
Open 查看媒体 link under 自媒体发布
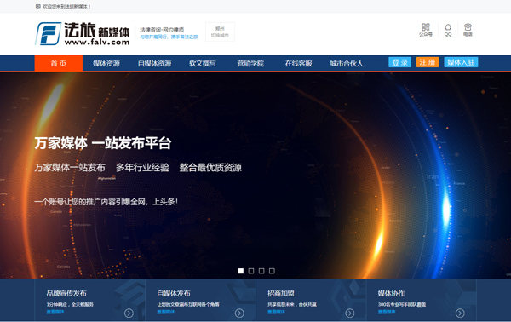tap(166, 312)
